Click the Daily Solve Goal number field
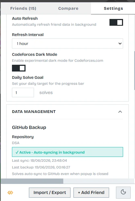135x201 pixels. tap(23, 92)
